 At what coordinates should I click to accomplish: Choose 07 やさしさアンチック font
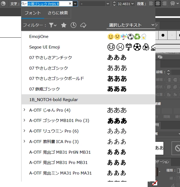tap(89, 58)
